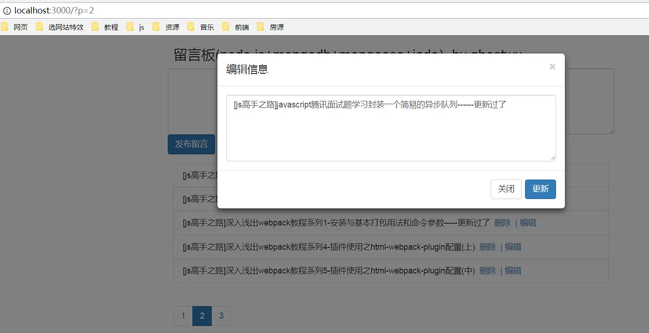
Task: Open the 房源 bookmark folder
Action: (271, 27)
